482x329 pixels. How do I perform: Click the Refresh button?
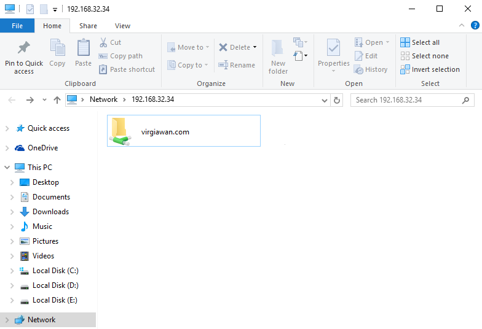click(x=337, y=101)
